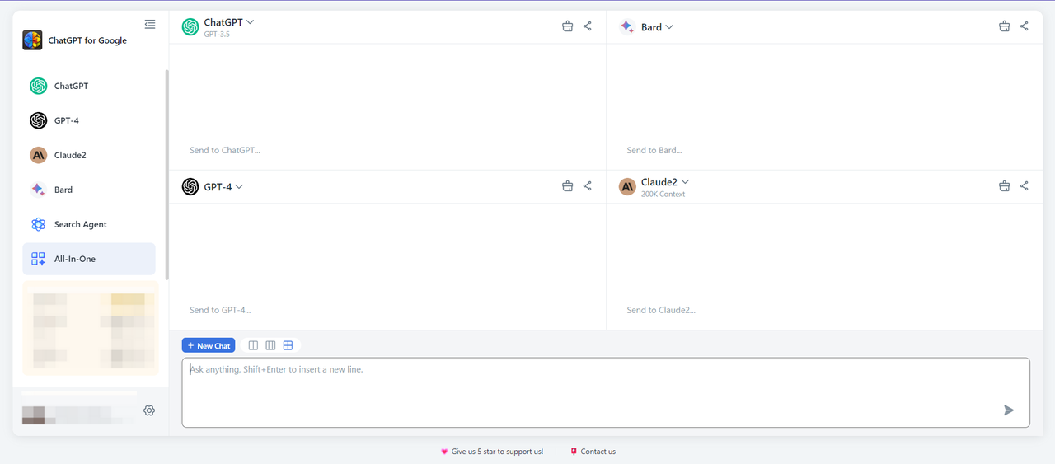The width and height of the screenshot is (1055, 464).
Task: Switch to two-column layout
Action: coord(253,345)
